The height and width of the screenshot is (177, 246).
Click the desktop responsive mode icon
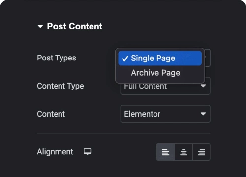(x=88, y=152)
